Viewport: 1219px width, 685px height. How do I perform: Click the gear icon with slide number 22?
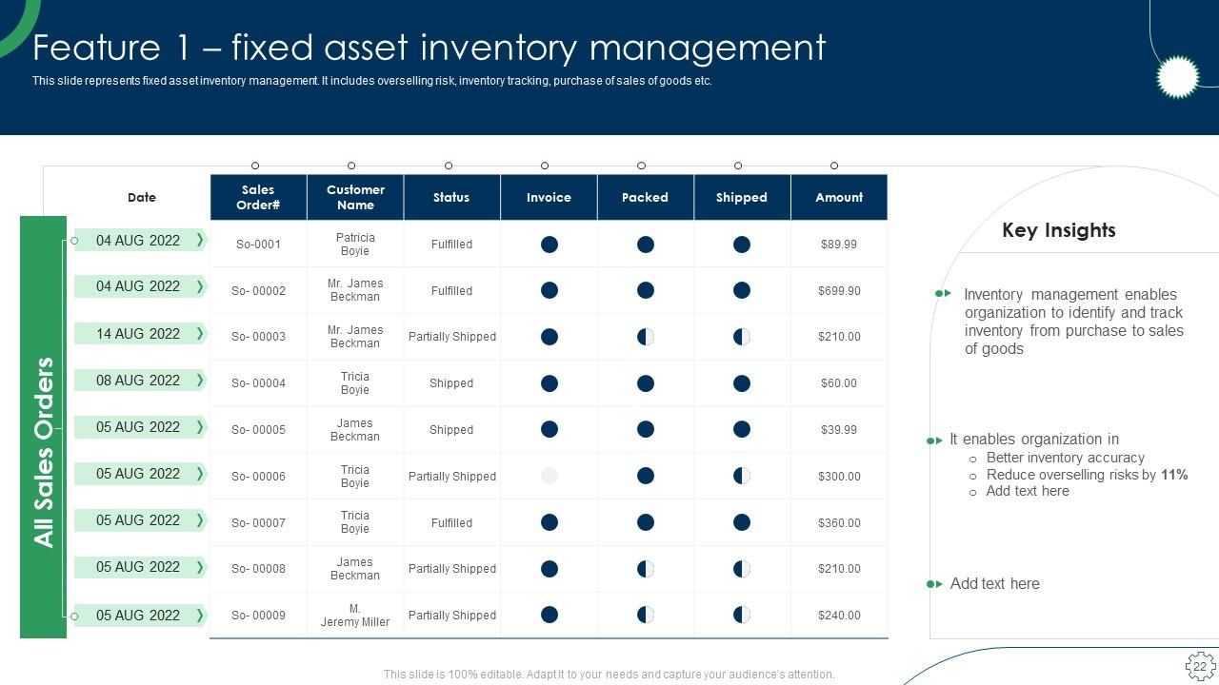[x=1200, y=665]
